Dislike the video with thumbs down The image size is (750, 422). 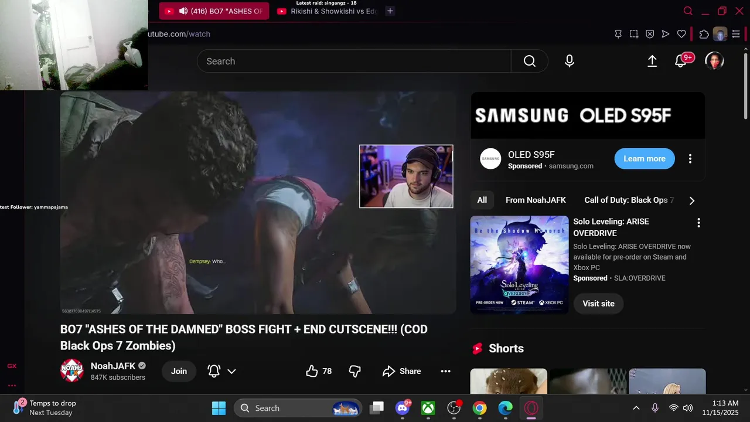click(355, 371)
